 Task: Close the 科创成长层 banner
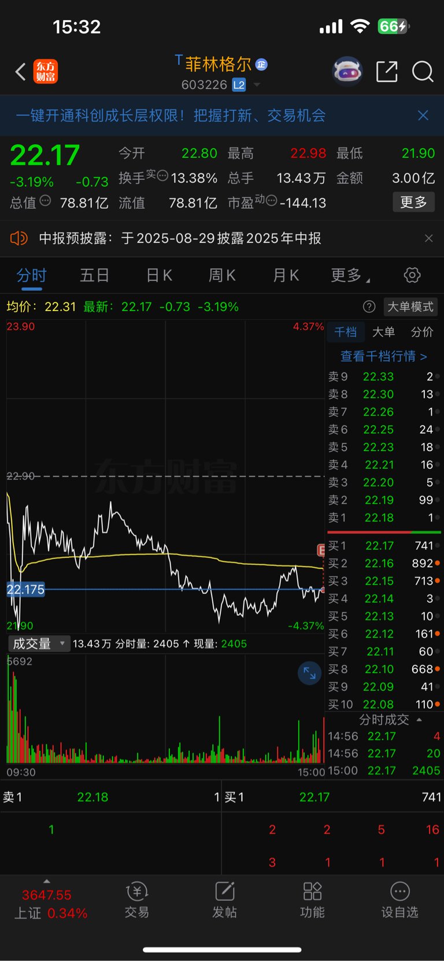(x=423, y=116)
